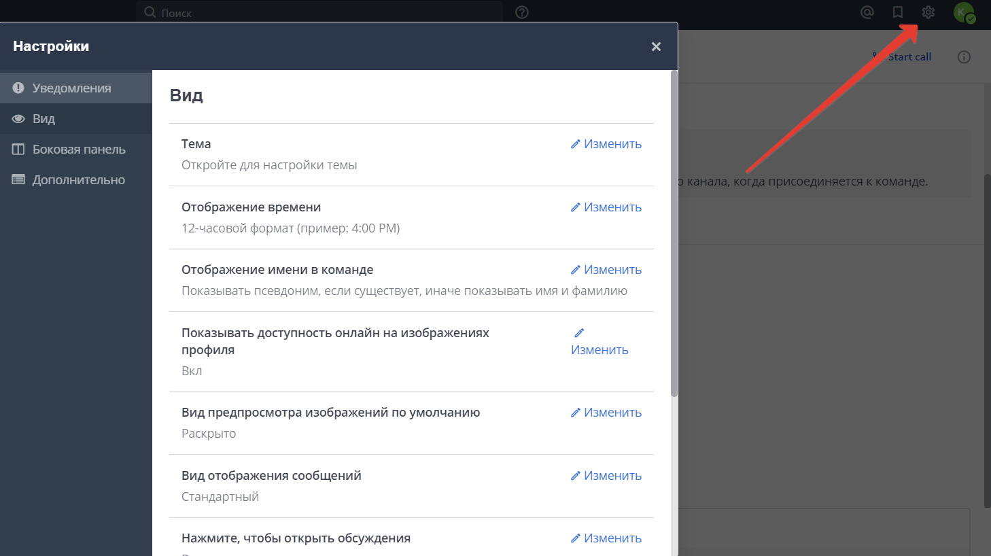Click the info icon near Start call
991x556 pixels.
point(964,56)
